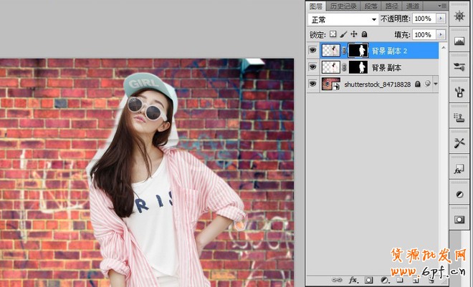
Task: Expand the 填充 fill slider arrow
Action: 441,34
